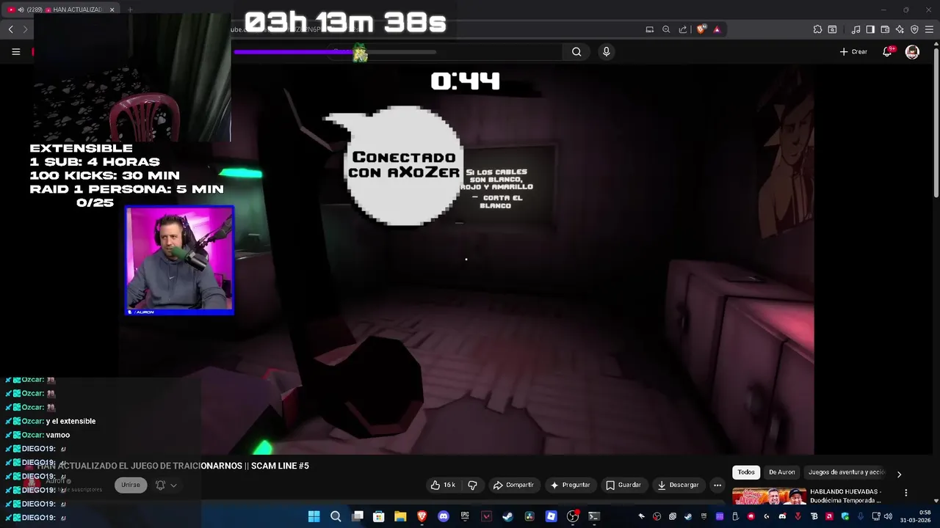Open Epic Games Launcher from taskbar
Screen dimensions: 940x528
465,516
